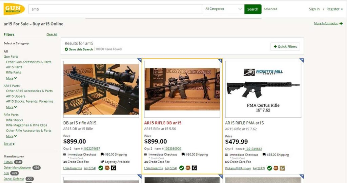Open item number 1023580900

pyautogui.click(x=172, y=149)
